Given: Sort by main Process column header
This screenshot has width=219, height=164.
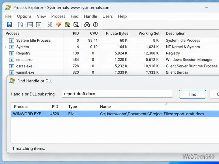Looking at the screenshot, I should pos(12,33).
